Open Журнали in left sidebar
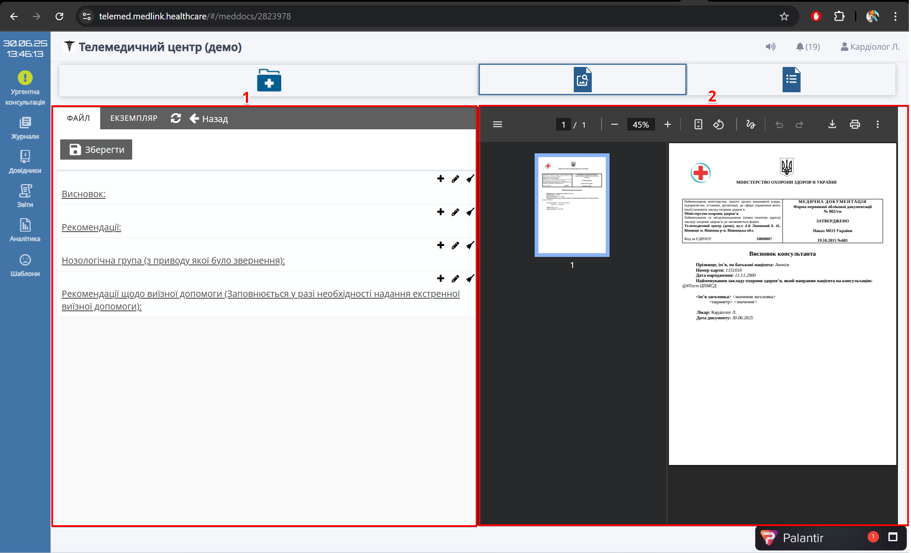Screen dimensions: 911x553 [x=25, y=128]
